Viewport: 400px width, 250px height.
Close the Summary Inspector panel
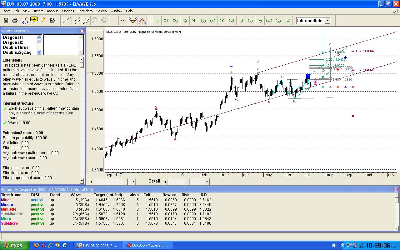click(396, 190)
